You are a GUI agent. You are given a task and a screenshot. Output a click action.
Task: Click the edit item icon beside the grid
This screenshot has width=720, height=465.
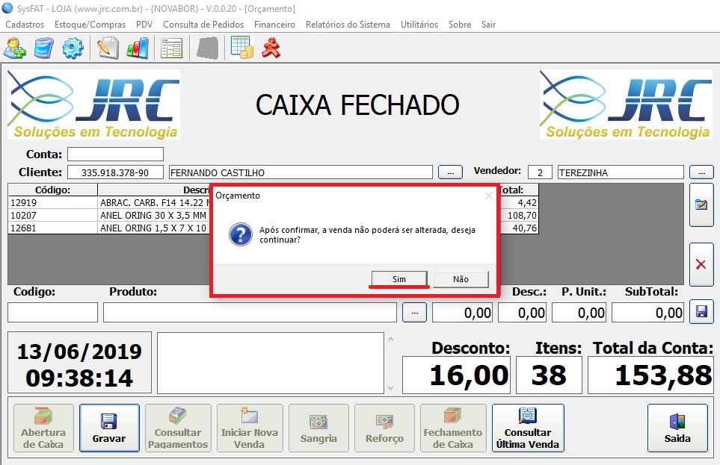(701, 205)
